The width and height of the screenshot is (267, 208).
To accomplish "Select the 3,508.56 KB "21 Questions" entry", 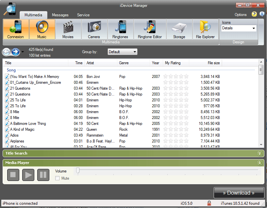I will click(112, 88).
